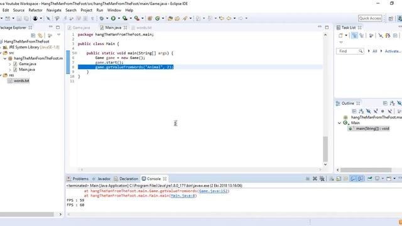Switch to the Game.java editor tab

coord(79,28)
